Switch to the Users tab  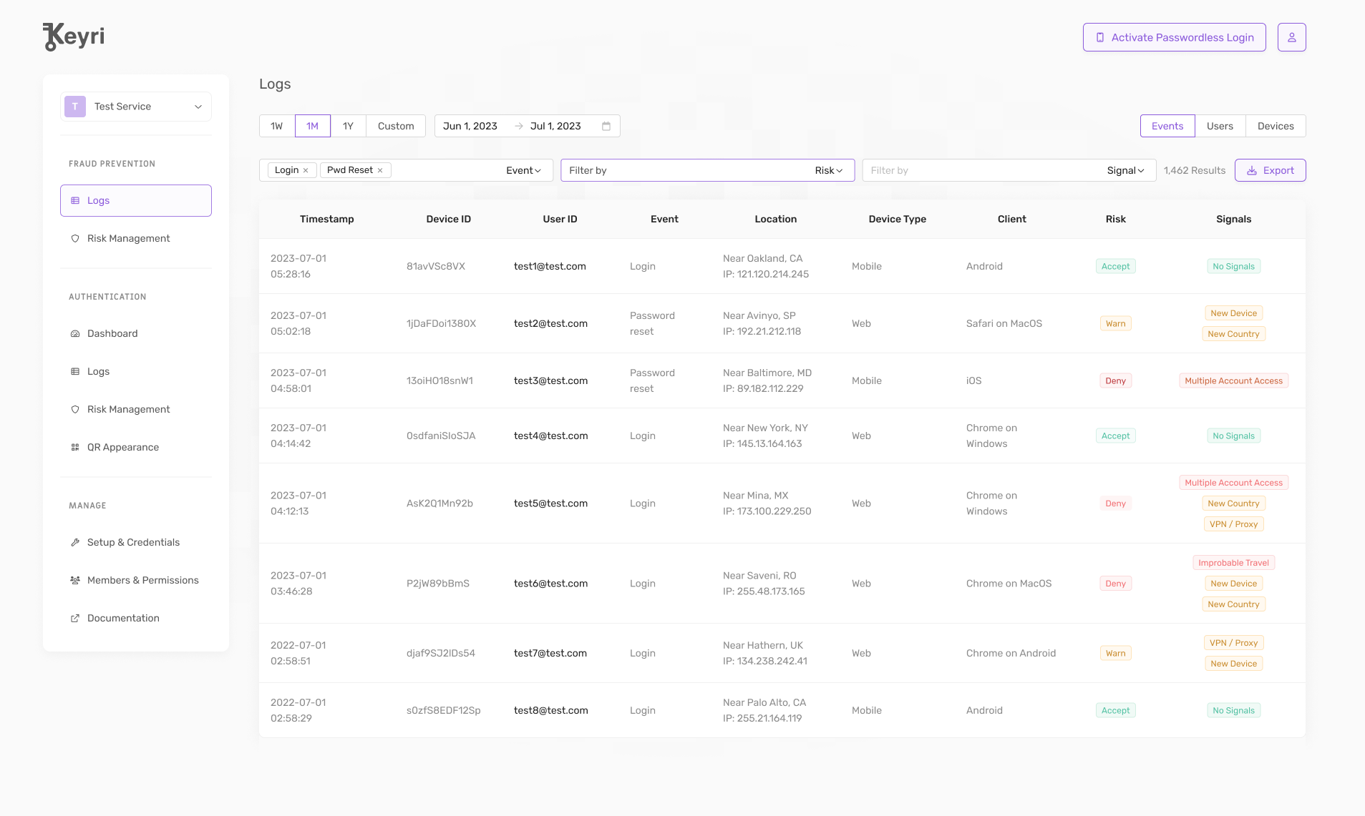1220,126
